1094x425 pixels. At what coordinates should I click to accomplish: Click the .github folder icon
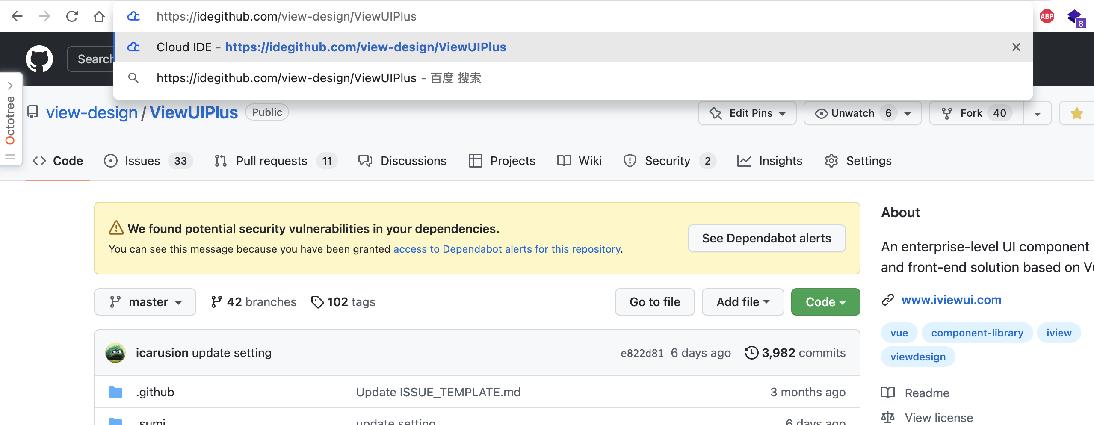(x=115, y=392)
